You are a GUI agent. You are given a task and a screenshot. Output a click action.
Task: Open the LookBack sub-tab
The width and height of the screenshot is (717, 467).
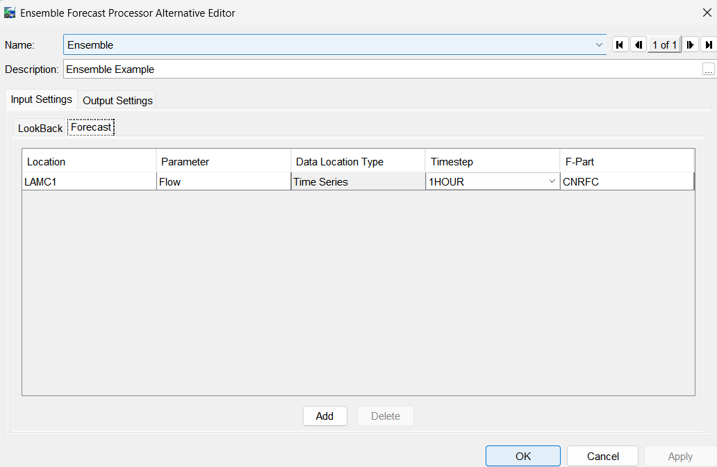[40, 128]
